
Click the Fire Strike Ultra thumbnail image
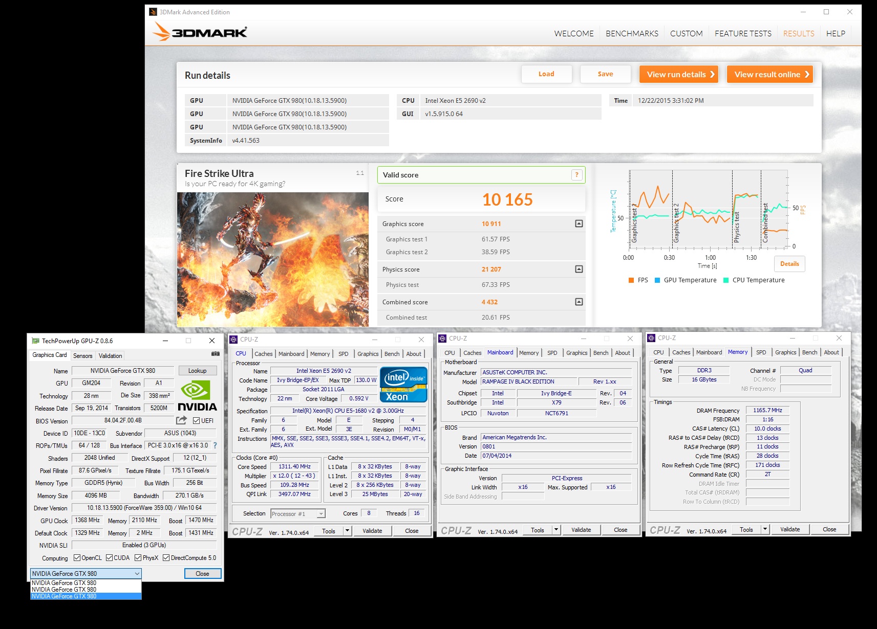pos(272,259)
